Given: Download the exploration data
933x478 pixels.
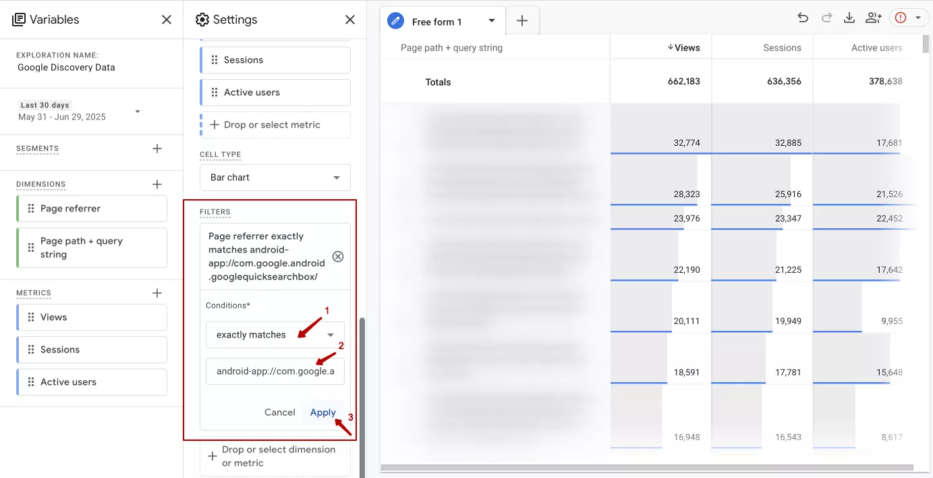Looking at the screenshot, I should [849, 18].
